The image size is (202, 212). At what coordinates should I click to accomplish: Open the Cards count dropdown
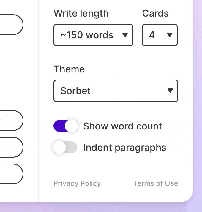pos(160,35)
